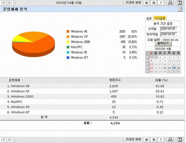Image resolution: width=186 pixels, height=143 pixels.
Task: Select Sunday 13 in the calendar
Action: (x=151, y=64)
